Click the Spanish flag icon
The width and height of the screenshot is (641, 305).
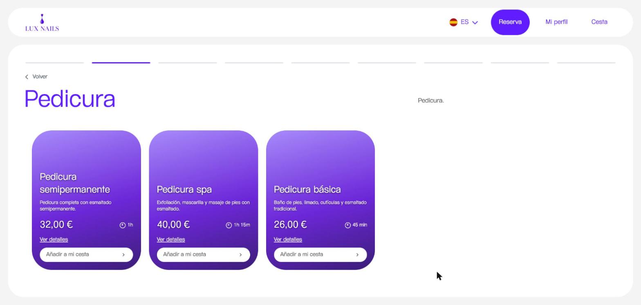453,22
